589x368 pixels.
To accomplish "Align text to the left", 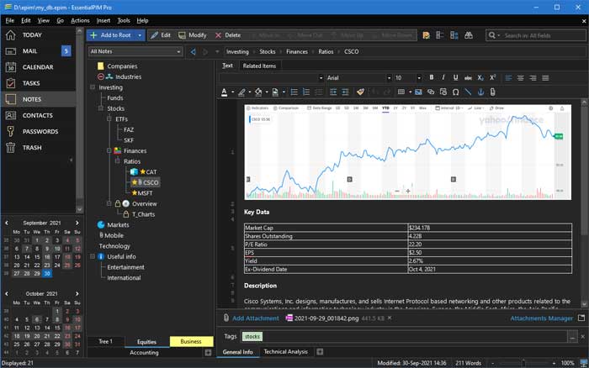I will click(x=508, y=77).
